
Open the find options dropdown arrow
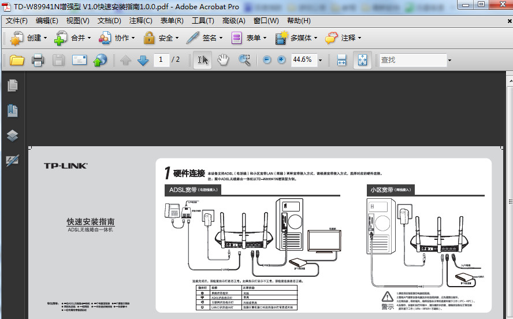(449, 60)
